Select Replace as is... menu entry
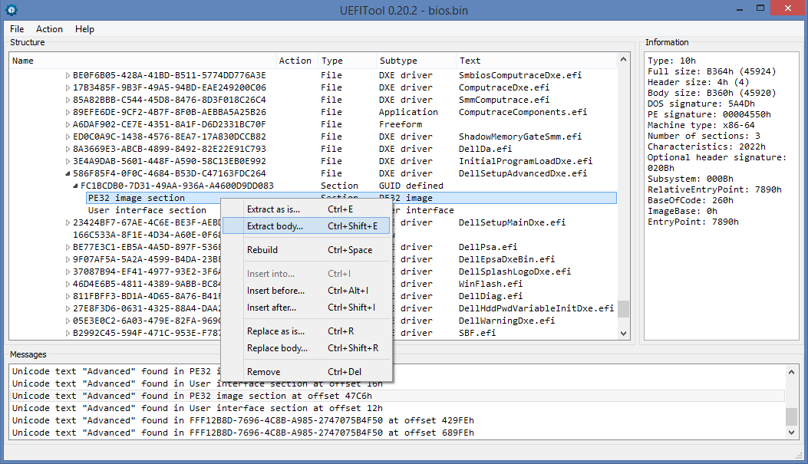 click(306, 331)
